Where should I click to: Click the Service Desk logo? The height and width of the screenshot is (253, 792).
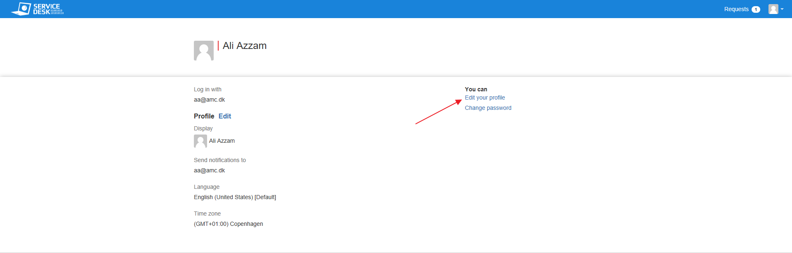tap(38, 9)
